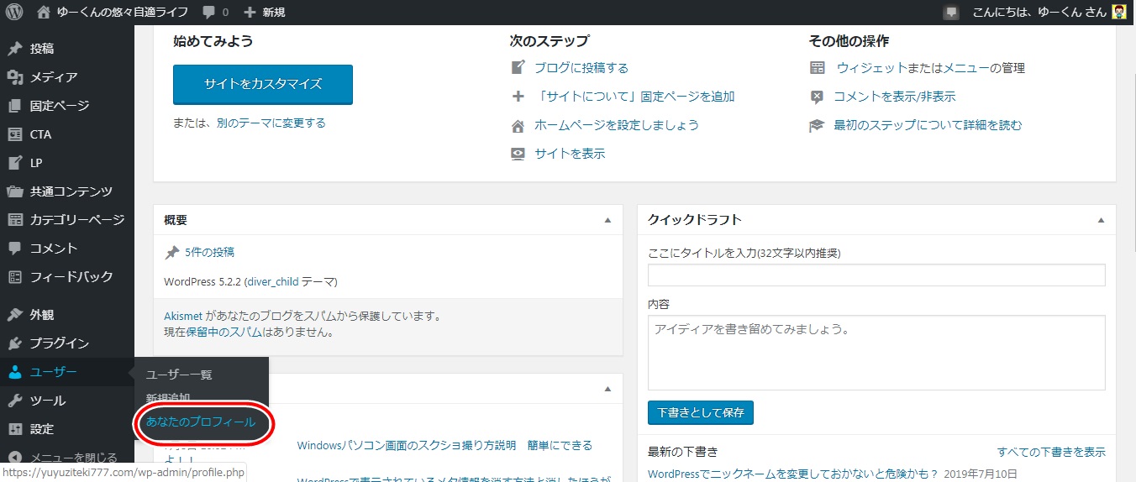Open 新規 in the admin bar
The image size is (1136, 482).
click(x=264, y=13)
